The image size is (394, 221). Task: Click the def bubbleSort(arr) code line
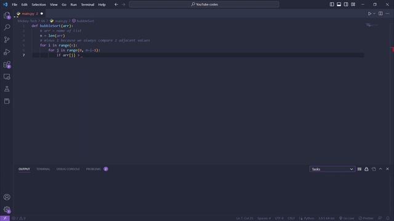pyautogui.click(x=52, y=26)
